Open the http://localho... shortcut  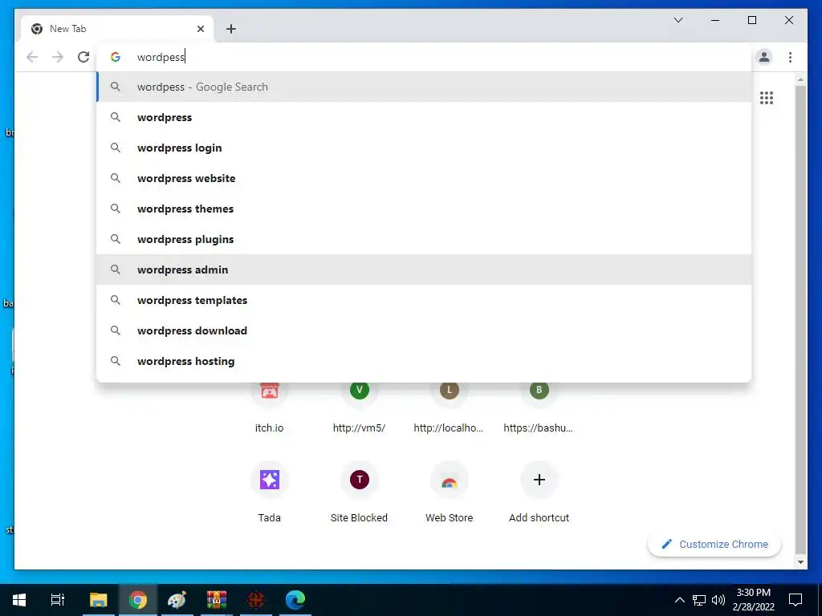click(x=449, y=408)
